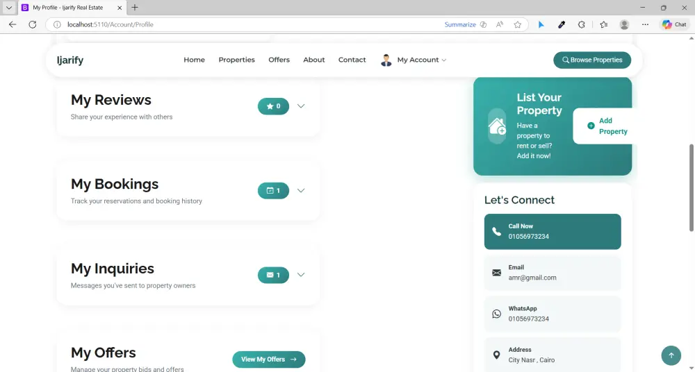Click the Browse Properties button
Screen dimensions: 695x372
[592, 60]
